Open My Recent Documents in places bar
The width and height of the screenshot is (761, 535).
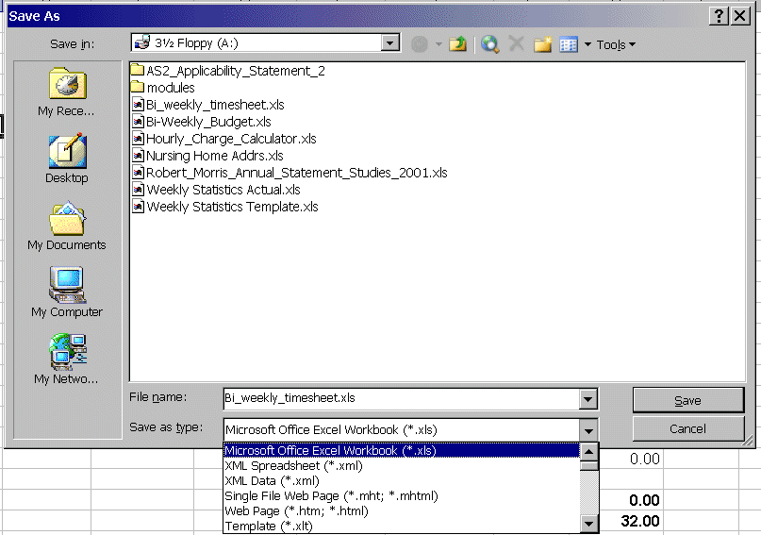point(66,92)
